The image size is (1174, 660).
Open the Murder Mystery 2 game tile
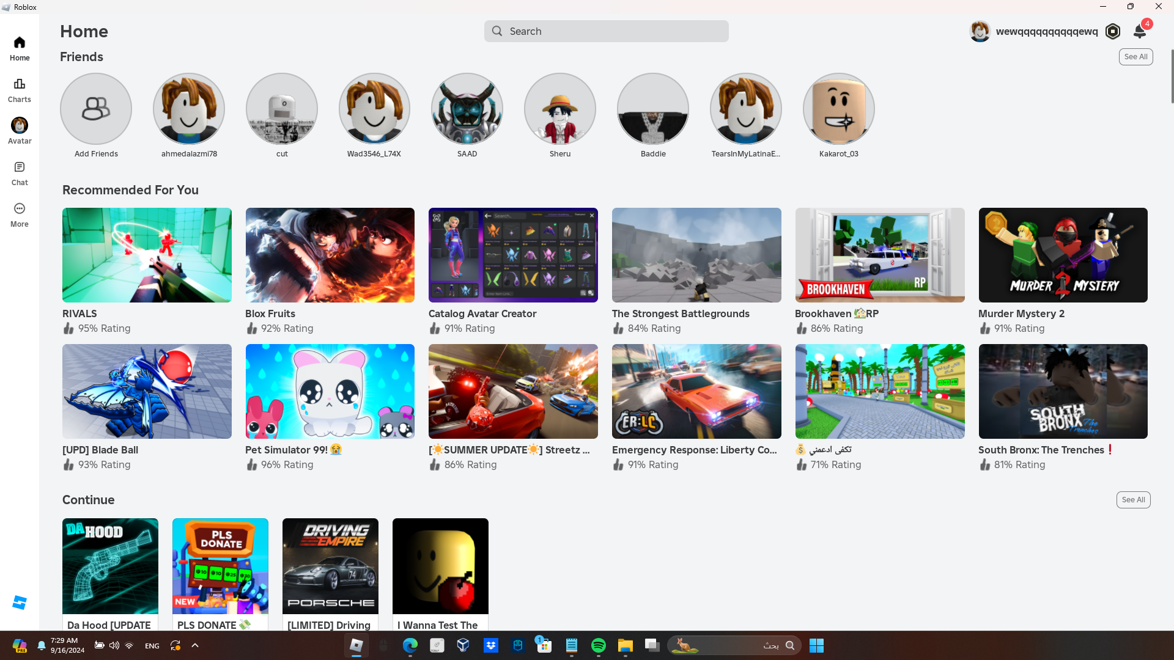[1063, 255]
